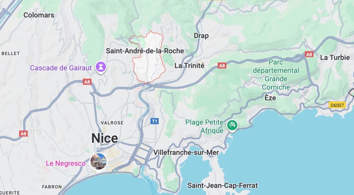
Task: Select the T1 tram line badge
Action: pyautogui.click(x=155, y=122)
